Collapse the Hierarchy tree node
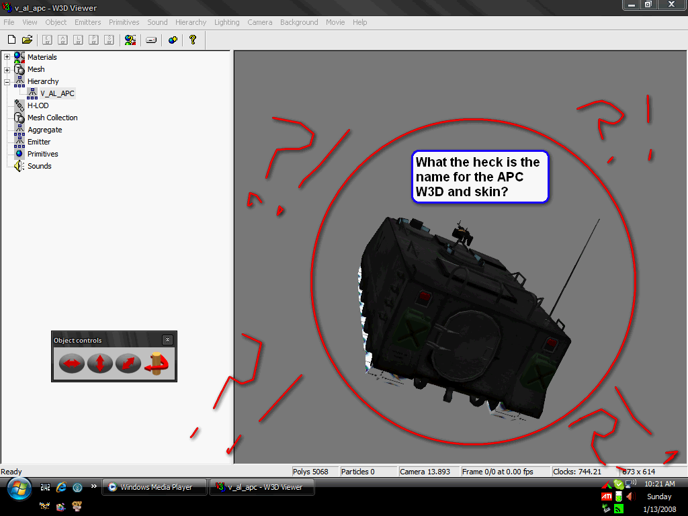This screenshot has width=688, height=516. [x=7, y=81]
